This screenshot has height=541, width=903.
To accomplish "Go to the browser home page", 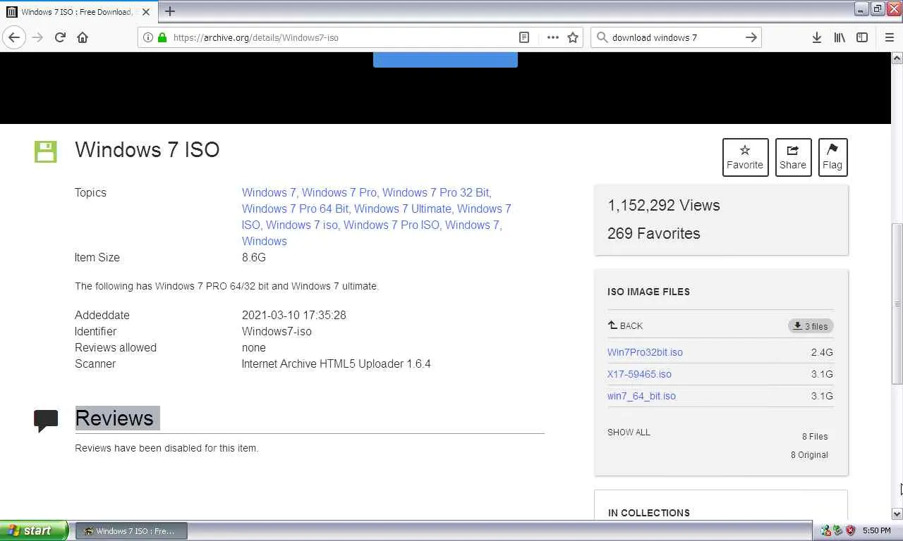I will pyautogui.click(x=83, y=37).
